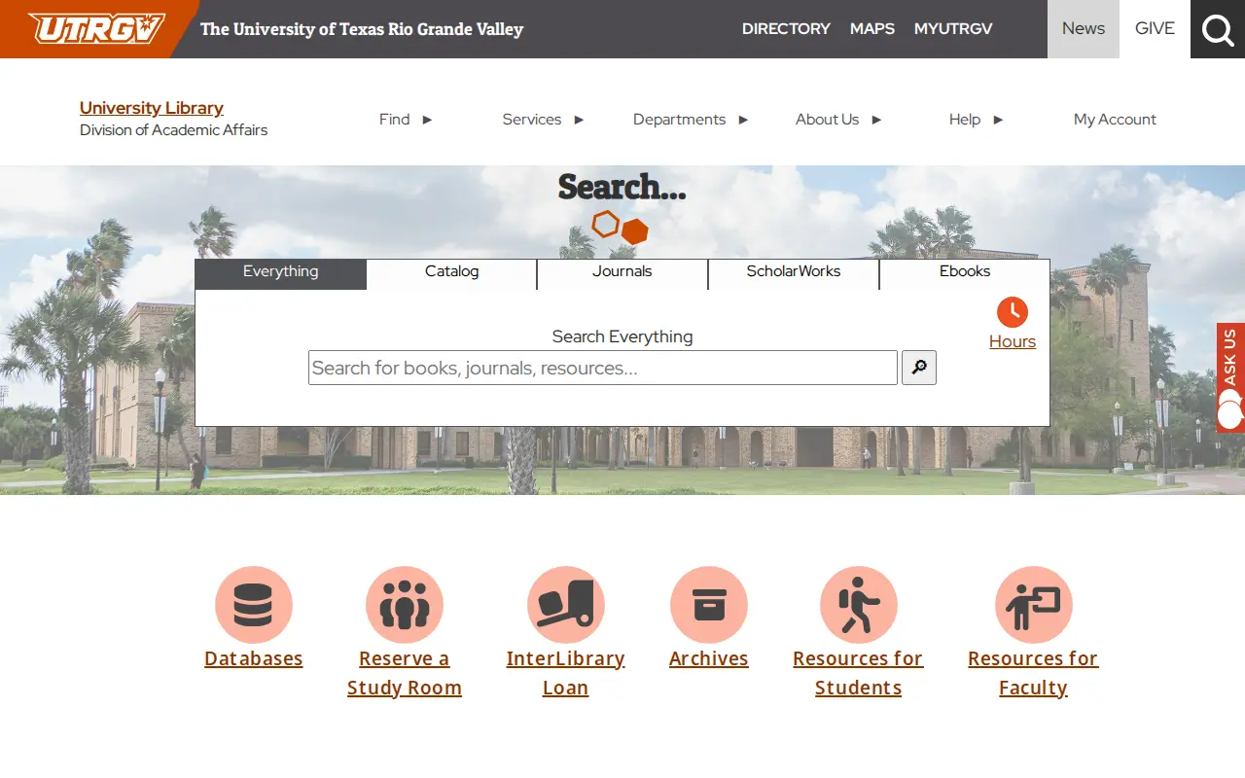The width and height of the screenshot is (1245, 778).
Task: Open Resources for Students text link
Action: pos(858,673)
